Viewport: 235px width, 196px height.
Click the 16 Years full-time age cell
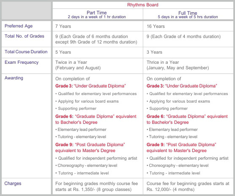pyautogui.click(x=156, y=26)
